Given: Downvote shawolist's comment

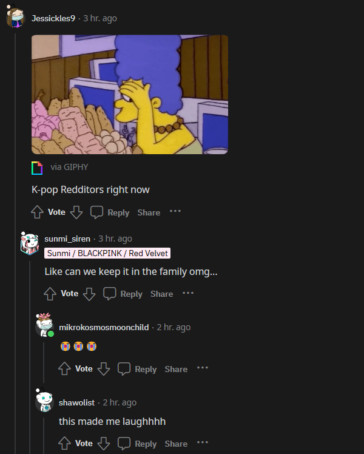Looking at the screenshot, I should (x=104, y=443).
